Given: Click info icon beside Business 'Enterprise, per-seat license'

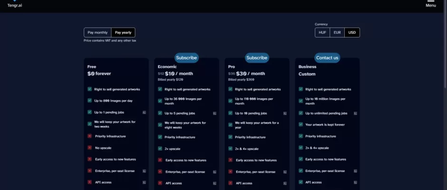Looking at the screenshot, I should (356, 171).
